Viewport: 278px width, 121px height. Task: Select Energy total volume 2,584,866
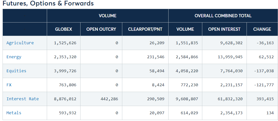tap(187, 57)
